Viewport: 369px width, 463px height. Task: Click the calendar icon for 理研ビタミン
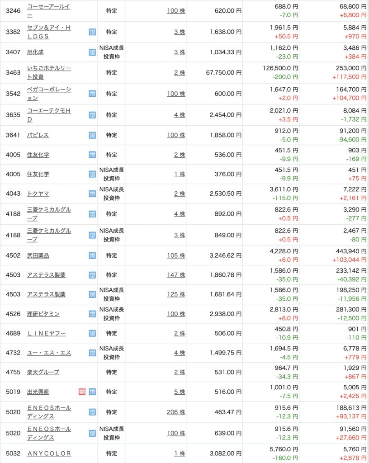pyautogui.click(x=92, y=314)
